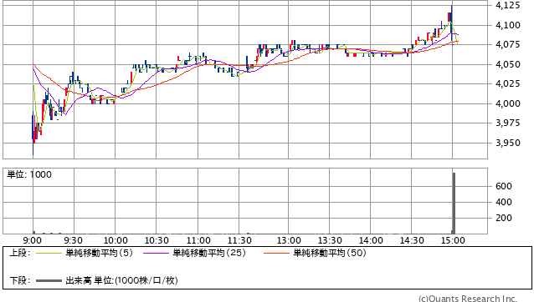
Task: Click the 3,950 price axis label
Action: [508, 143]
